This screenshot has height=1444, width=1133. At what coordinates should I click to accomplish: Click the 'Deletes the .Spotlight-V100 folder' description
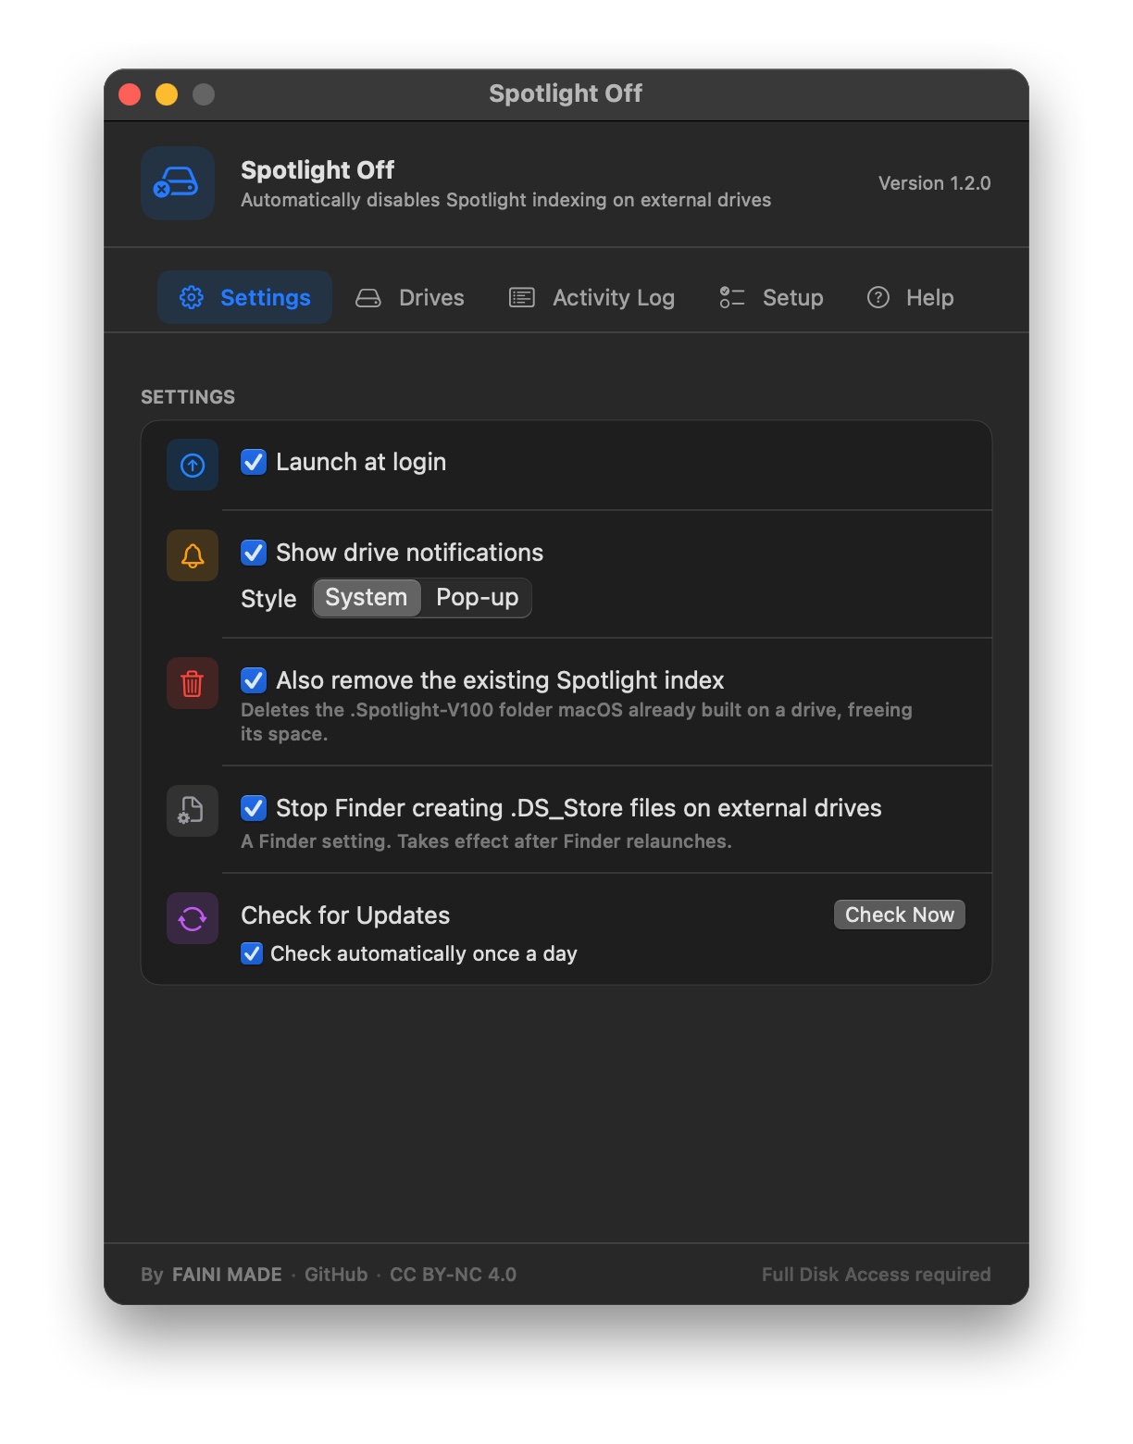(x=577, y=722)
